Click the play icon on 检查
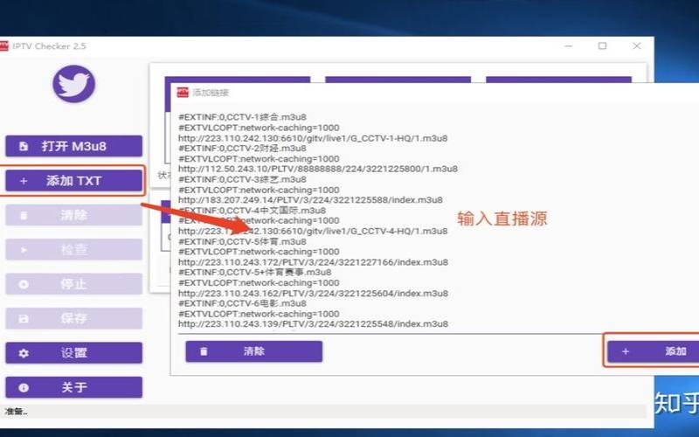The width and height of the screenshot is (699, 437). [24, 250]
